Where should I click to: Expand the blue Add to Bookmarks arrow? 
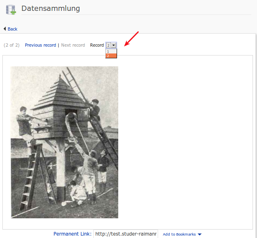point(199,234)
